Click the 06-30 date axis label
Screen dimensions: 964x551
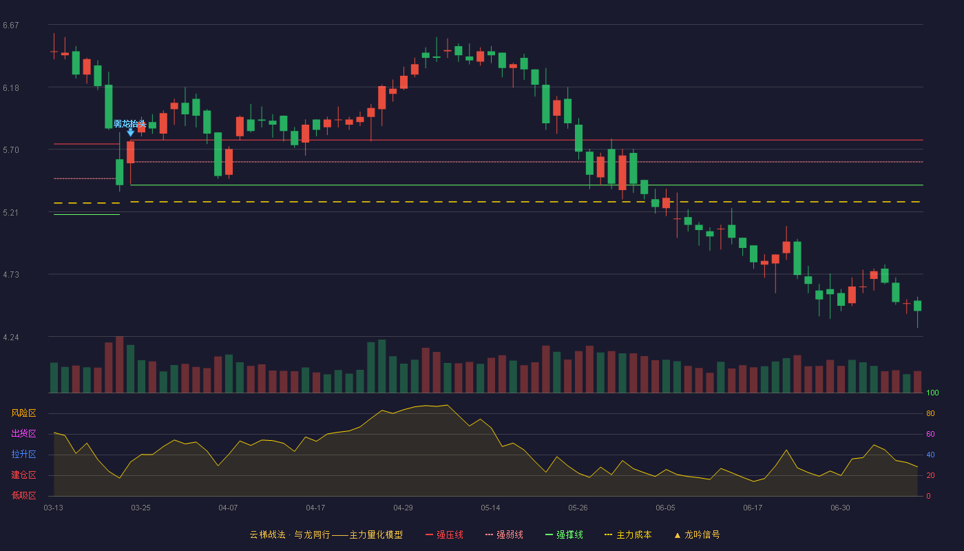(840, 508)
